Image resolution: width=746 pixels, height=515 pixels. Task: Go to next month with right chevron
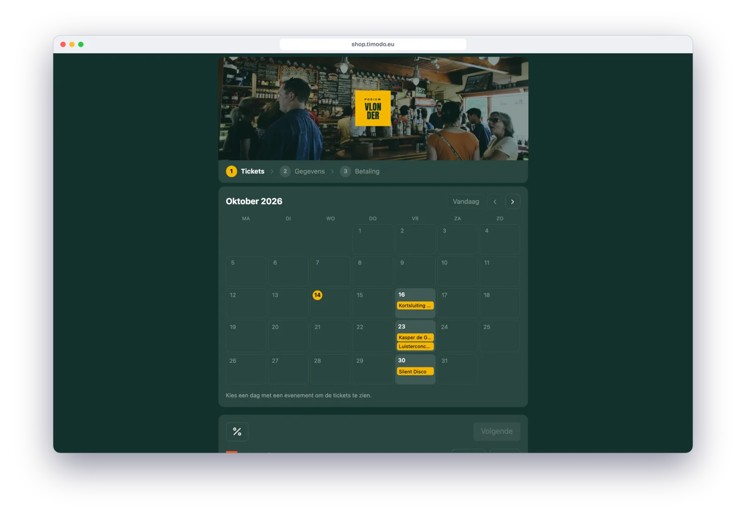512,202
